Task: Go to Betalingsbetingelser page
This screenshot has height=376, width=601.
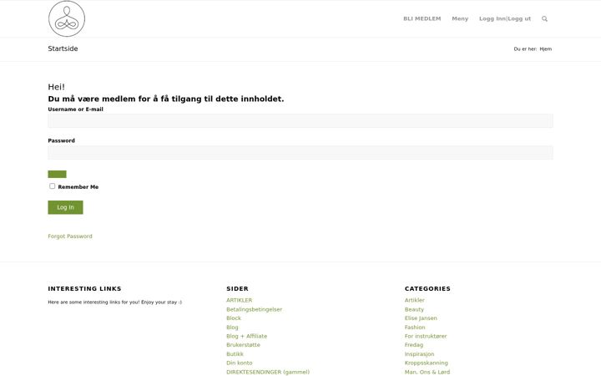Action: point(254,309)
